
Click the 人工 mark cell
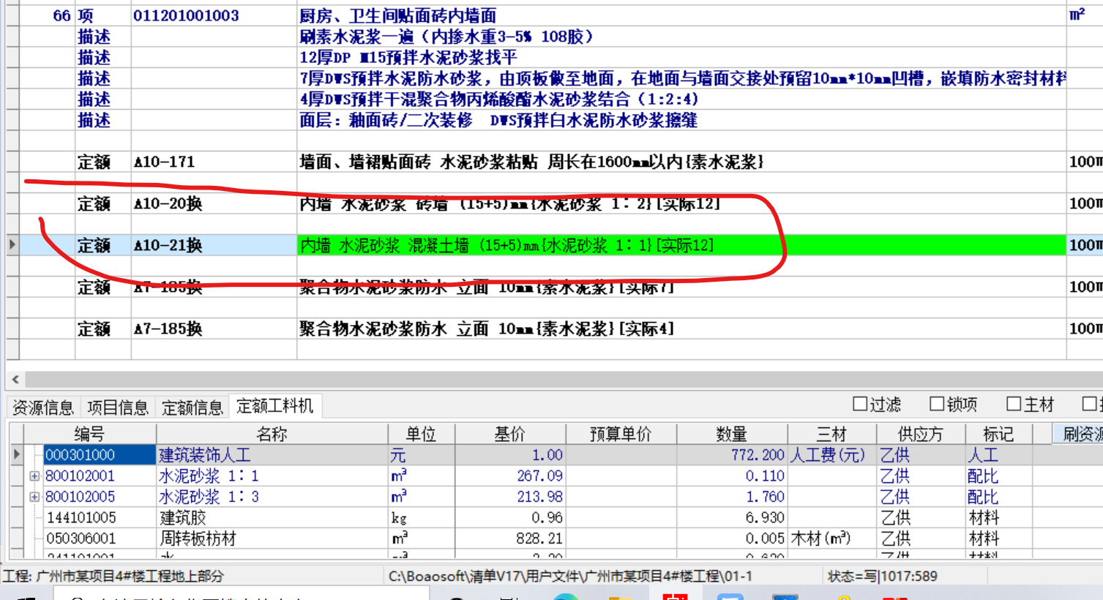[998, 455]
